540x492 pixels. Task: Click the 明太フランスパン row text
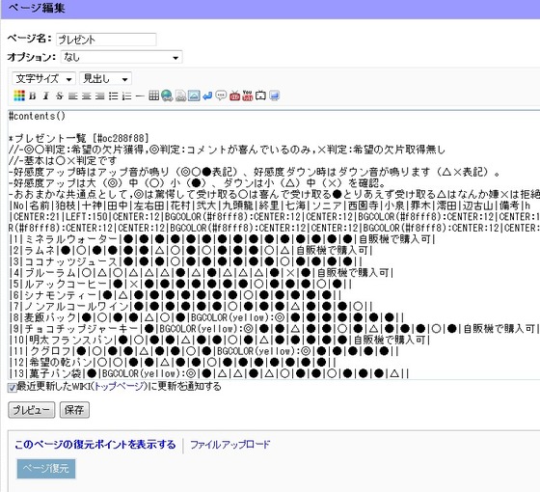pyautogui.click(x=220, y=340)
